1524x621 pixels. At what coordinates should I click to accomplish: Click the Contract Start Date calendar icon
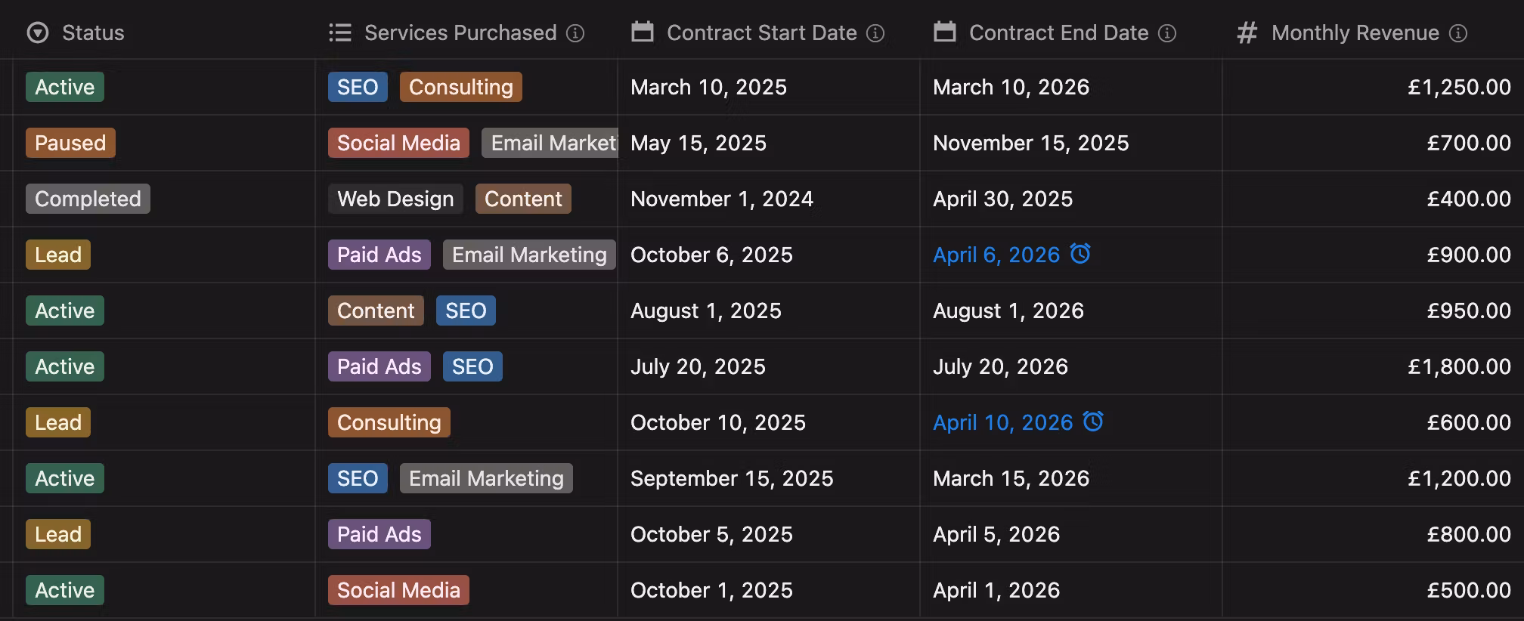(x=643, y=32)
